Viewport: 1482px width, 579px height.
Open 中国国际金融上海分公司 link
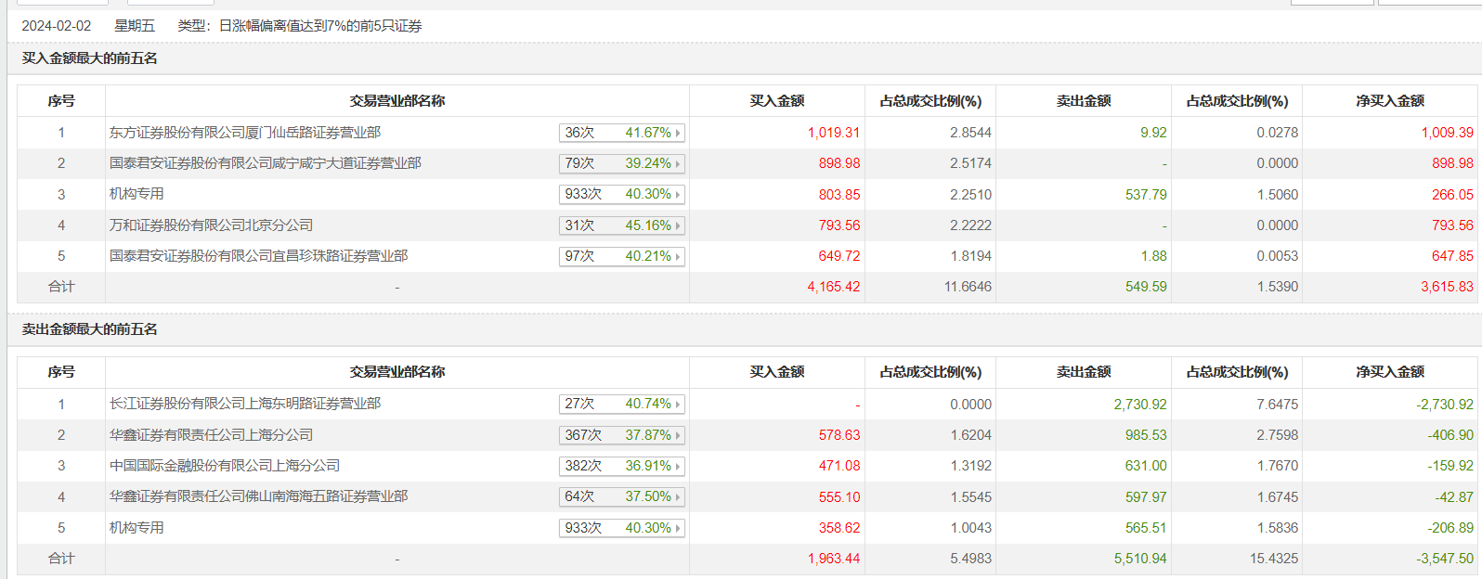coord(225,466)
